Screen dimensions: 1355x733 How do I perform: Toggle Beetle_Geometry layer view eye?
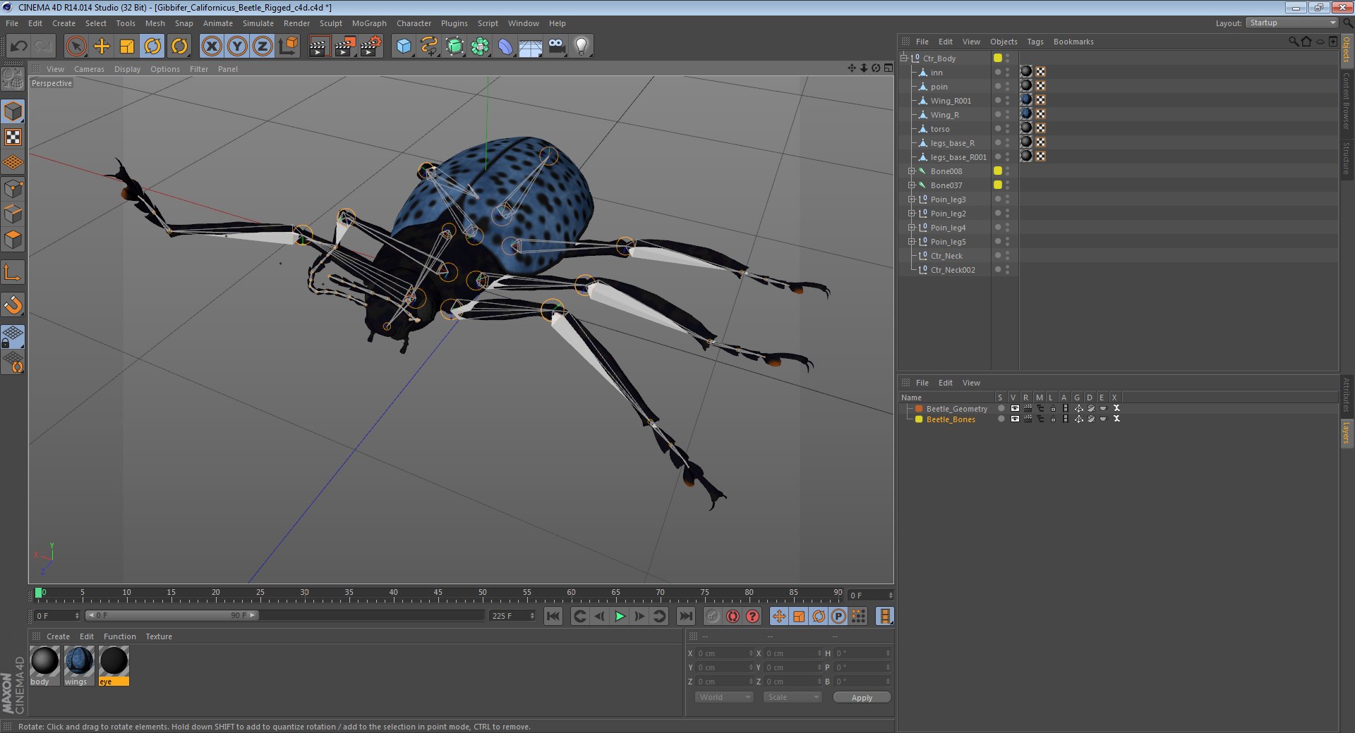(1015, 408)
